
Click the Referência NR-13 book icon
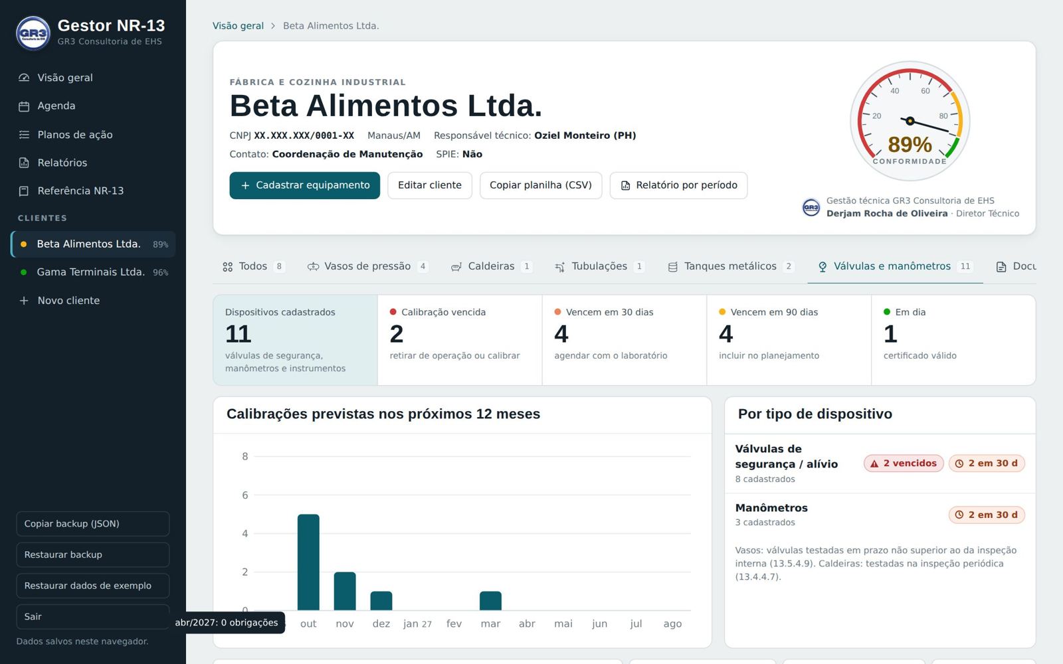coord(24,191)
